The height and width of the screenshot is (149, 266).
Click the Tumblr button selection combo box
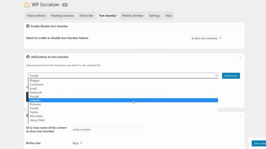pyautogui.click(x=123, y=76)
